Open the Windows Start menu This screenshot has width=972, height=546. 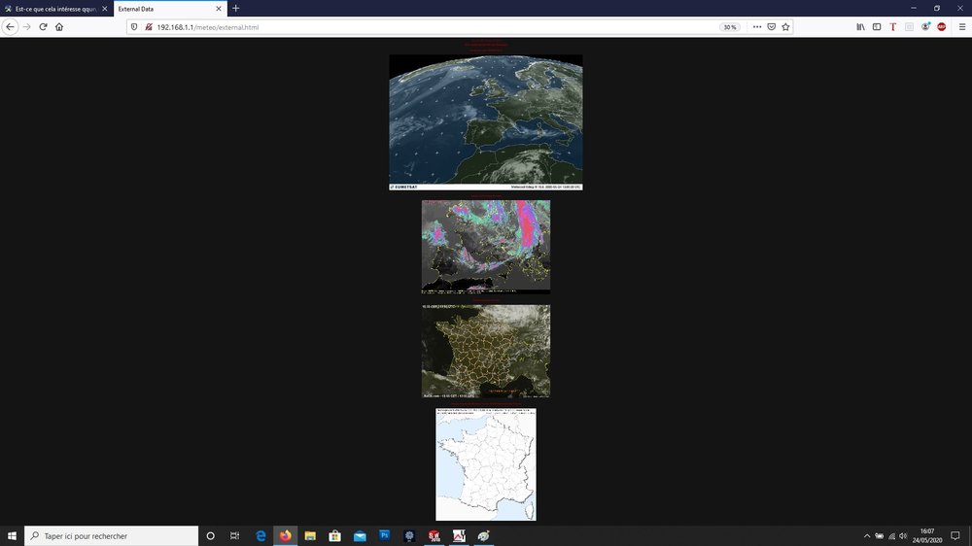12,535
